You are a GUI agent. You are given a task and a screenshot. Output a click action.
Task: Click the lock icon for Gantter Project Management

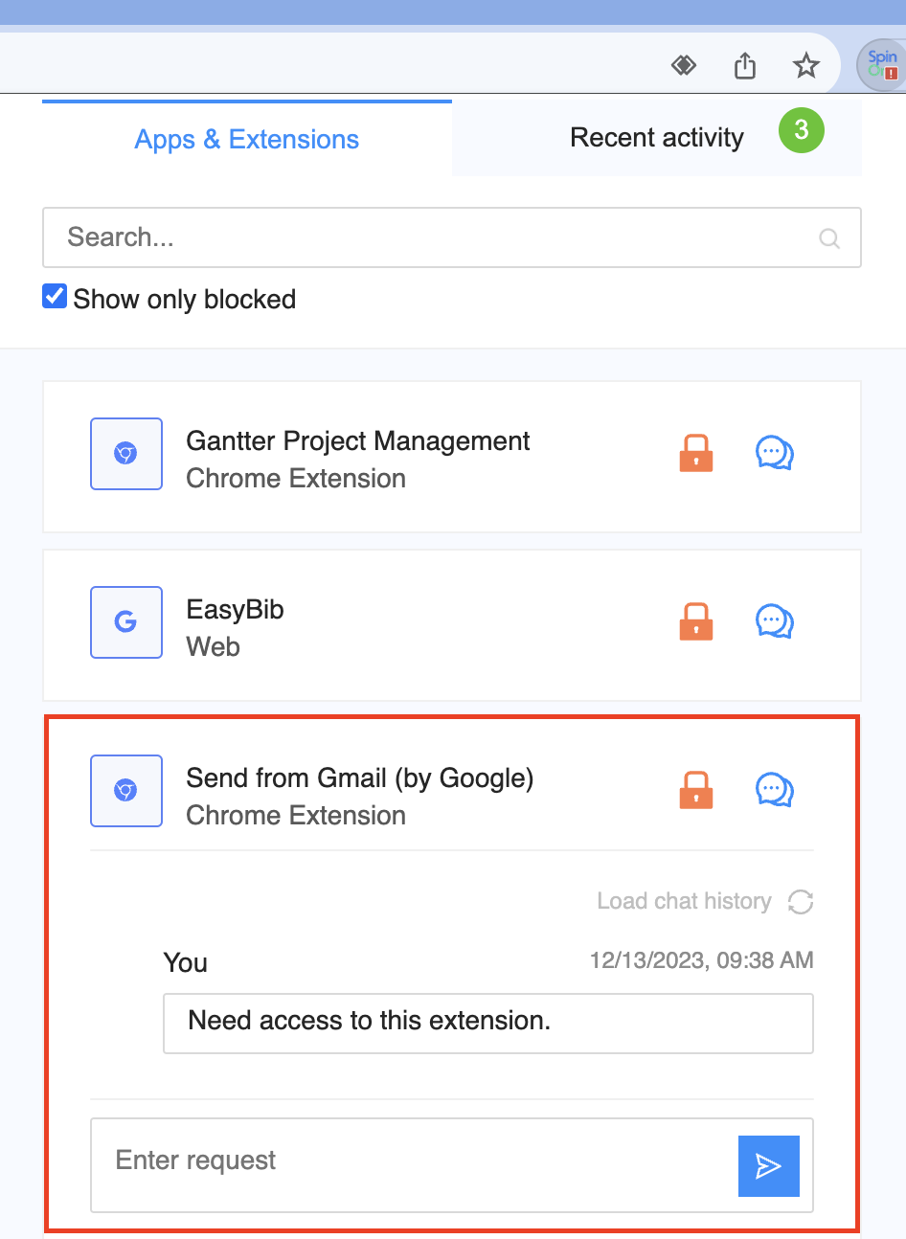696,453
